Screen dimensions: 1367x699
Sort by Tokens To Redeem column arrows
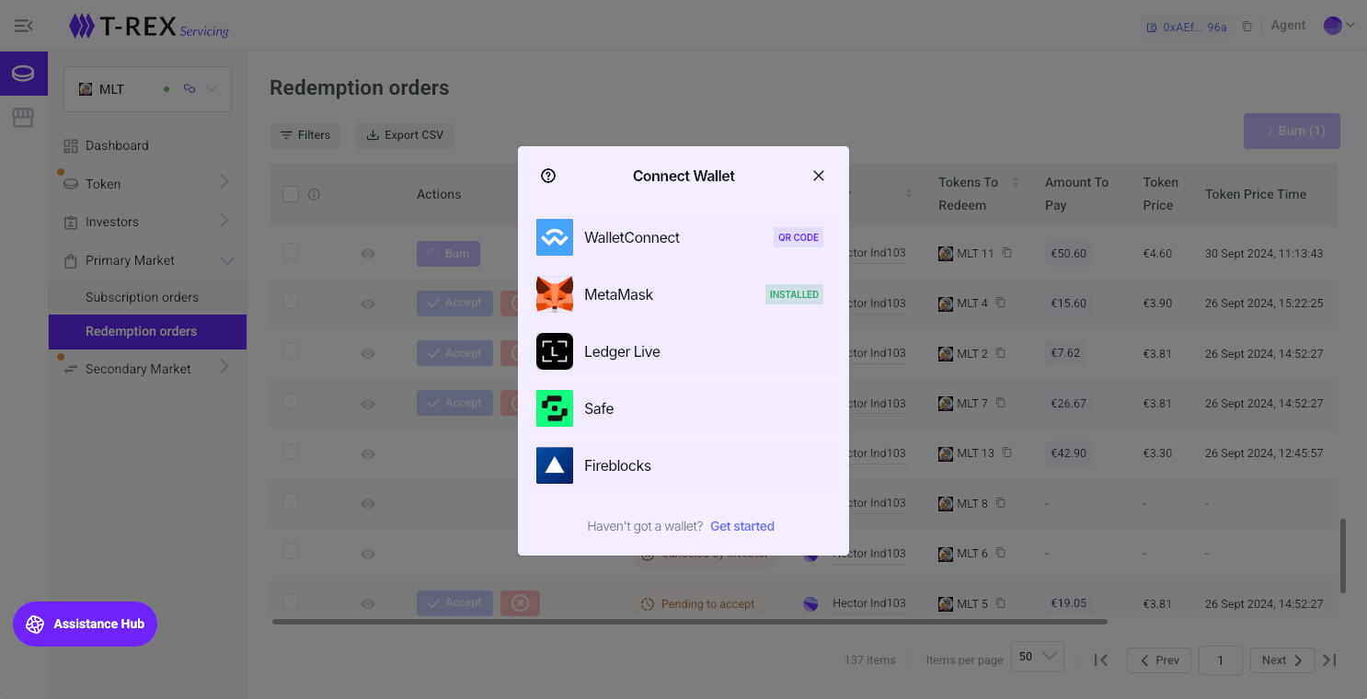click(x=1017, y=182)
